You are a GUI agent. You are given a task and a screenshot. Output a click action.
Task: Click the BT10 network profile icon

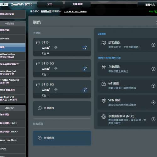tap(38, 43)
